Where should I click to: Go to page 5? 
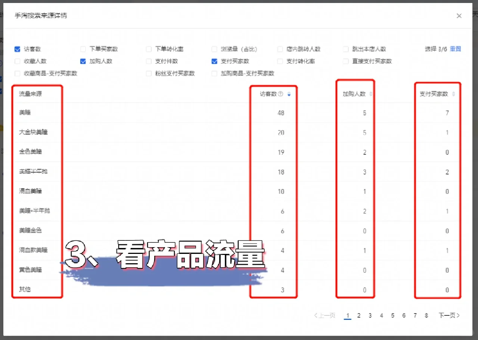(x=392, y=315)
